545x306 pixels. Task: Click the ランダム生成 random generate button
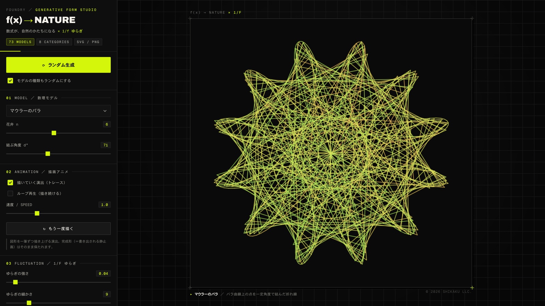pos(58,65)
